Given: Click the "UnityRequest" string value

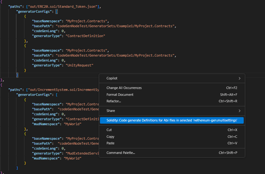Looking at the screenshot, I should (x=79, y=65).
